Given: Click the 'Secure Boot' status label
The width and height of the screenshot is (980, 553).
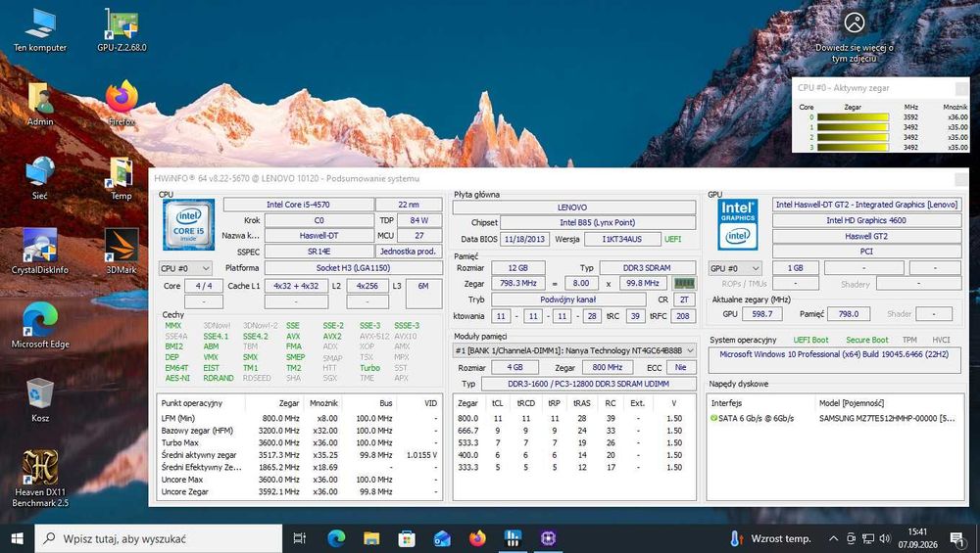Looking at the screenshot, I should (x=867, y=341).
